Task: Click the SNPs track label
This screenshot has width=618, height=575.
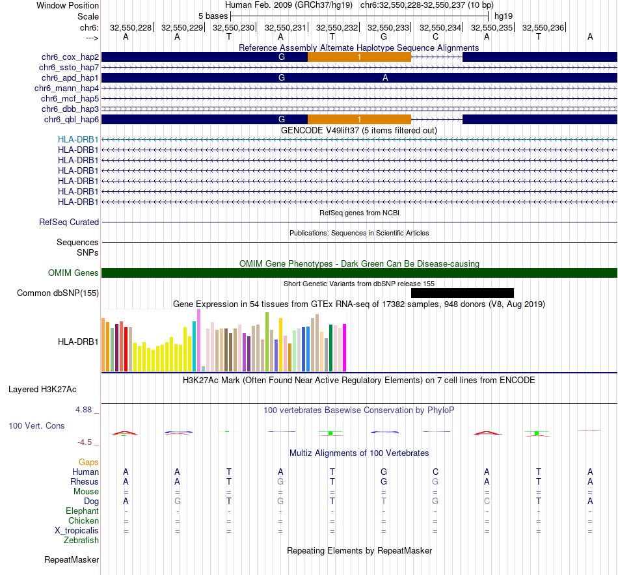Action: point(88,252)
